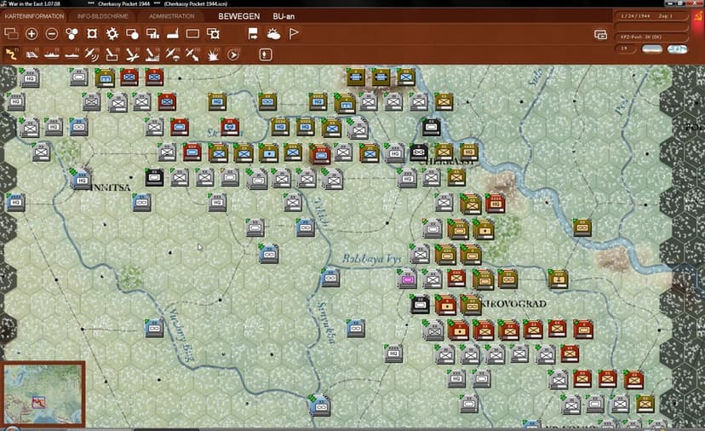This screenshot has height=431, width=705.
Task: Select the air transfer F10 icon
Action: coord(192,55)
